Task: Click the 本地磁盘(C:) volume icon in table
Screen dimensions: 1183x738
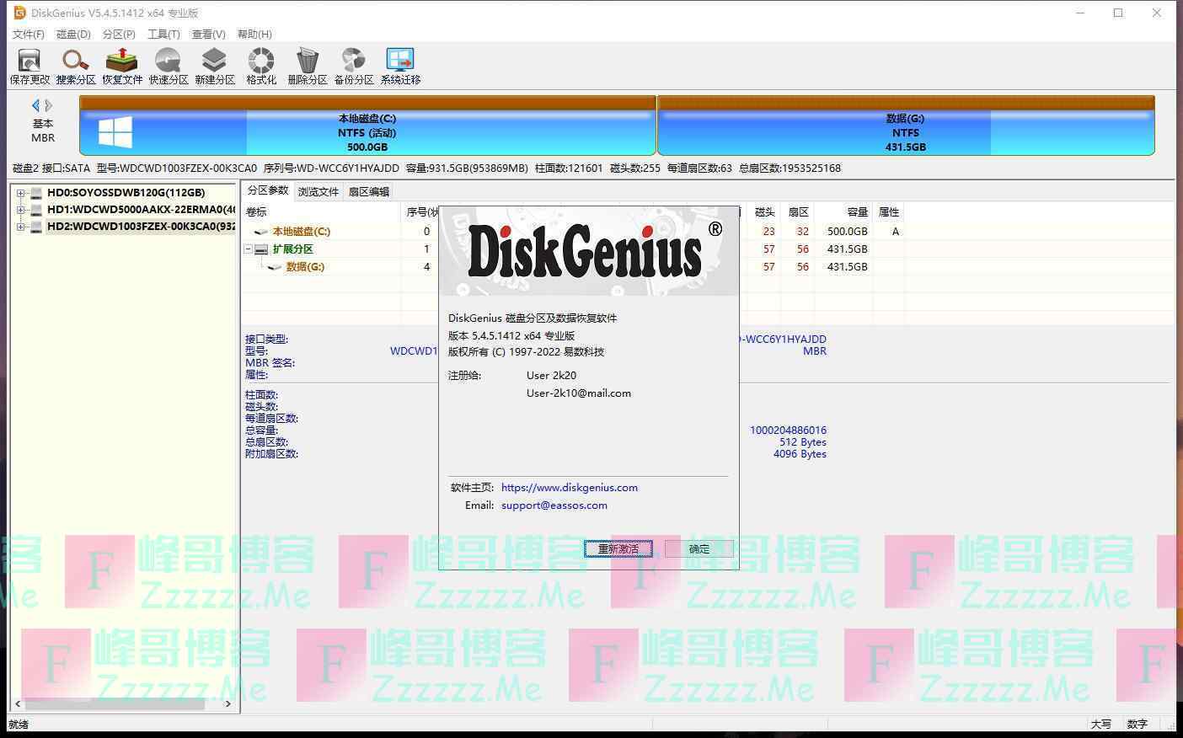Action: click(x=261, y=232)
